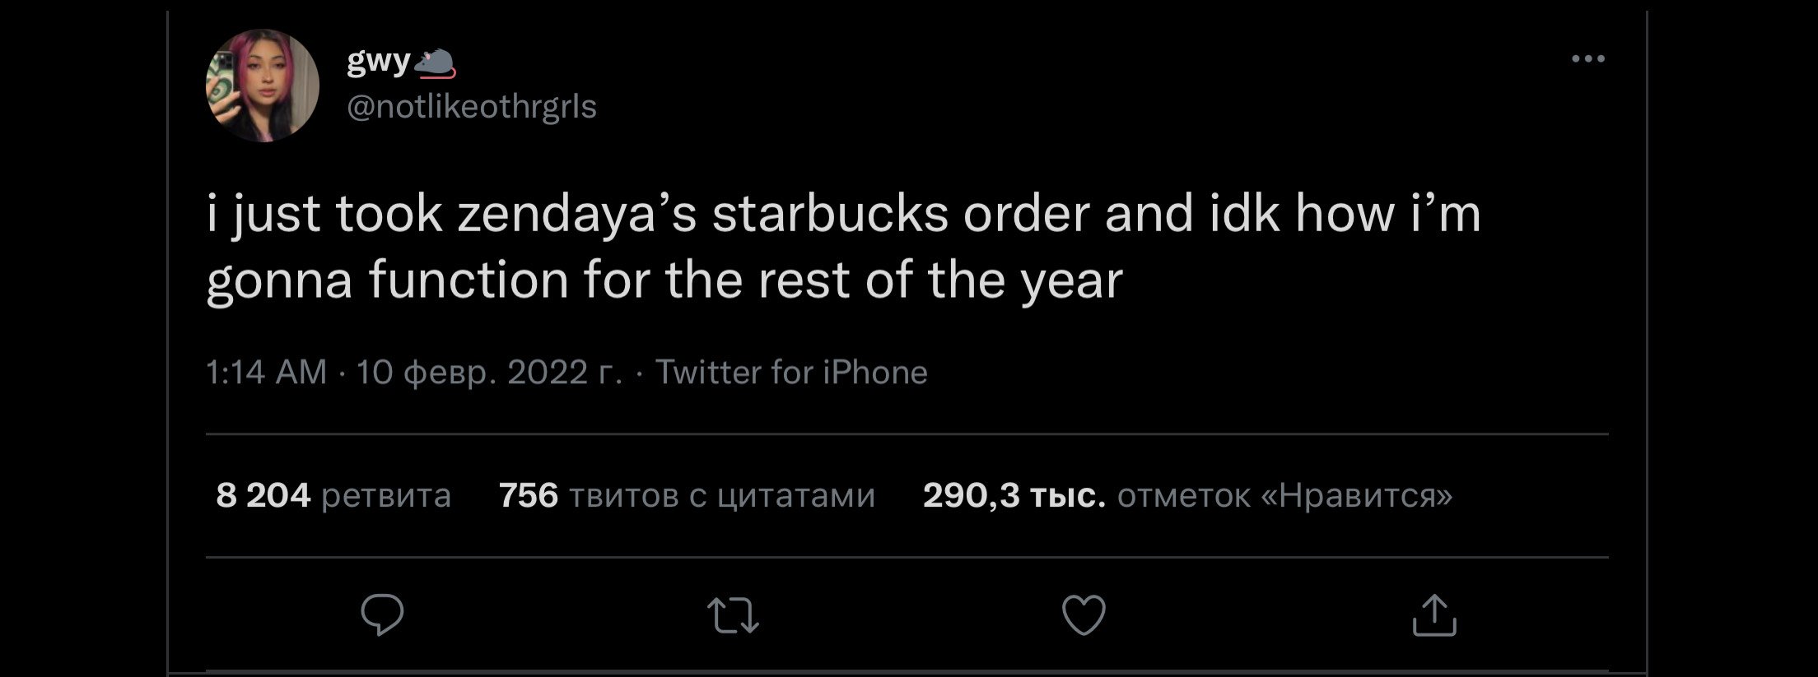Tap the share upload icon

click(x=1434, y=615)
